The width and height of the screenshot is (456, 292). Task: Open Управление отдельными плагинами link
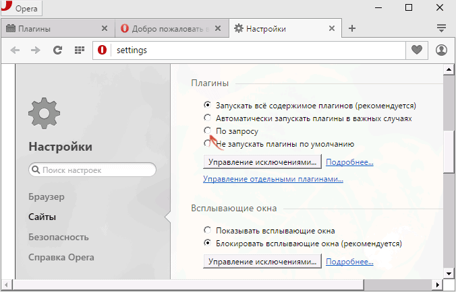[273, 179]
